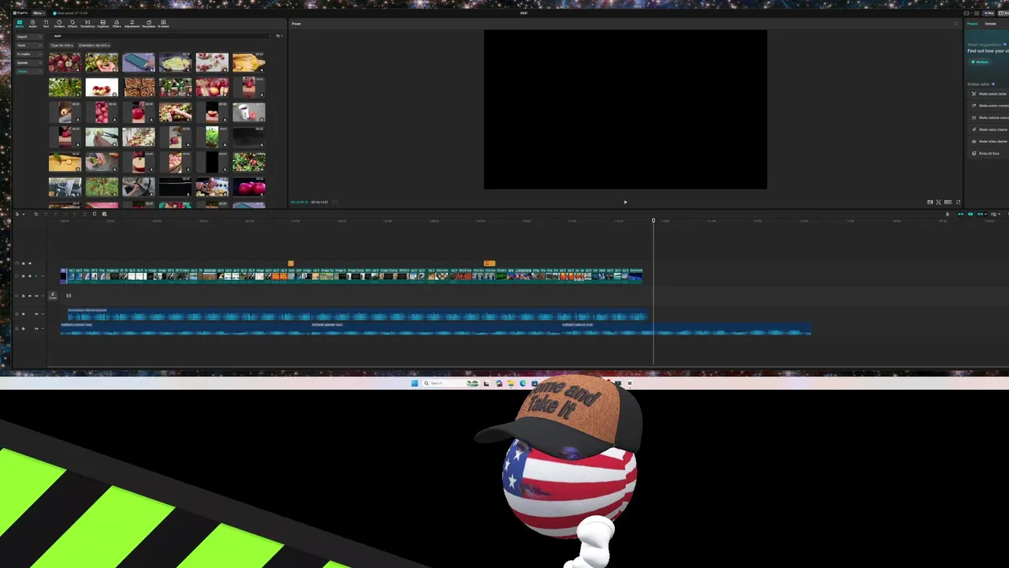Open the Type filter dropdown

(61, 46)
